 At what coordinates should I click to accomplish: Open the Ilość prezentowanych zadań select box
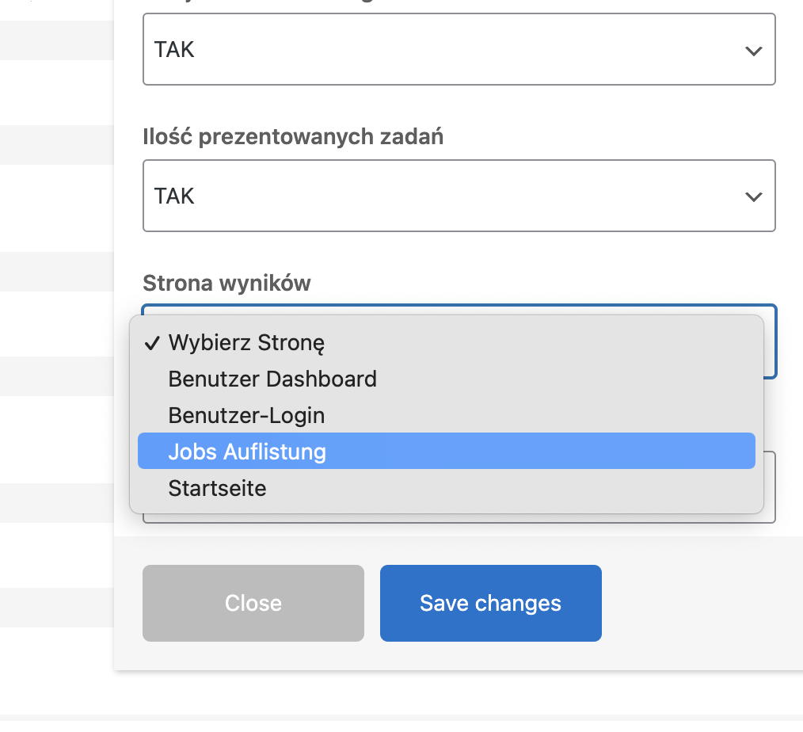pos(459,196)
